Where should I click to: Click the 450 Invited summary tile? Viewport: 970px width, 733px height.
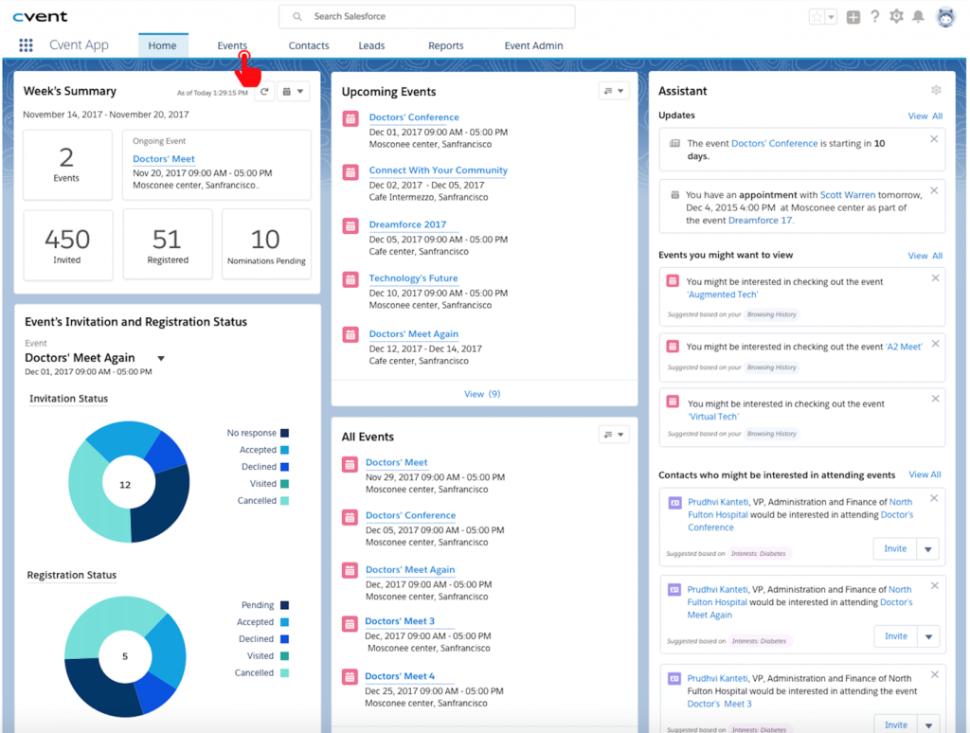point(68,245)
